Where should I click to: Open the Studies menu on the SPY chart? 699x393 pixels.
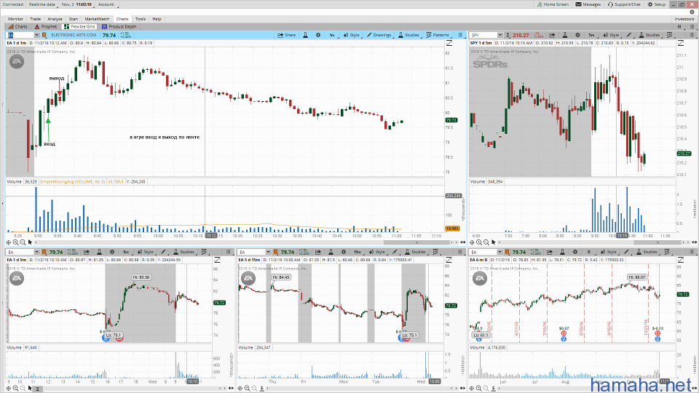pyautogui.click(x=649, y=35)
